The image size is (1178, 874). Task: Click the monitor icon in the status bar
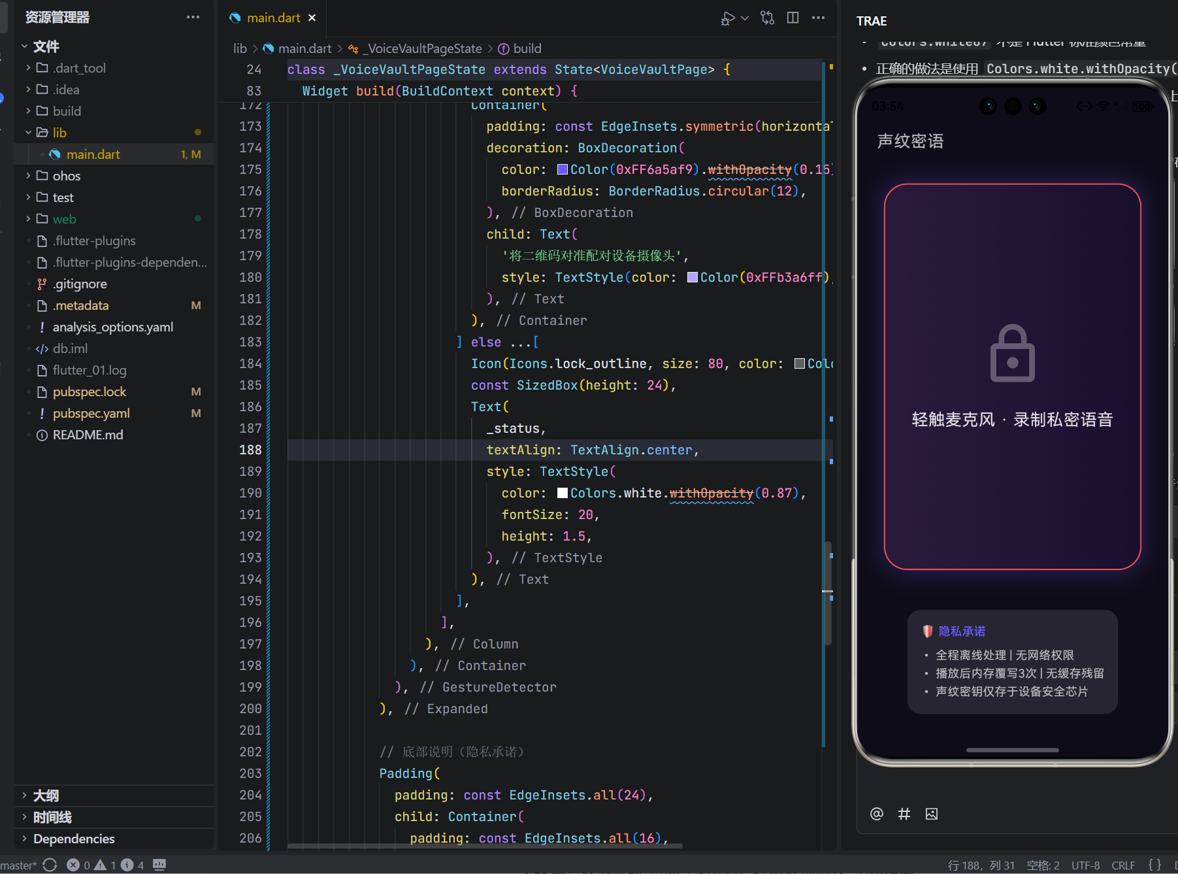[x=159, y=865]
